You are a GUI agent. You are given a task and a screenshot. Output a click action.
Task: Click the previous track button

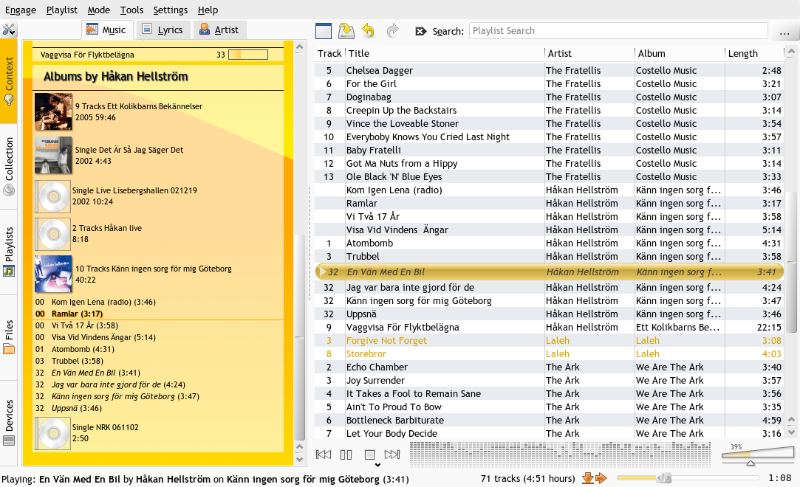point(324,455)
